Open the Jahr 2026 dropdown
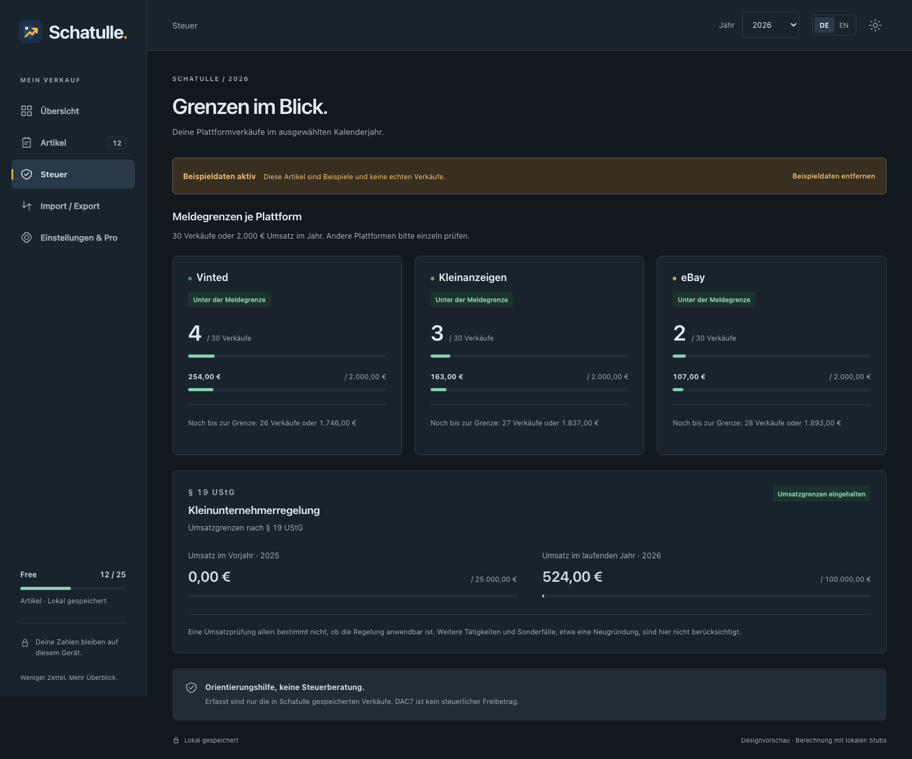912x759 pixels. (x=771, y=25)
